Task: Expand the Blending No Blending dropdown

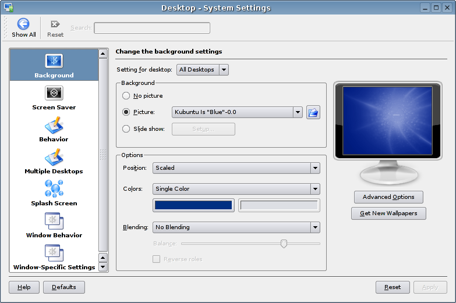Action: click(236, 227)
